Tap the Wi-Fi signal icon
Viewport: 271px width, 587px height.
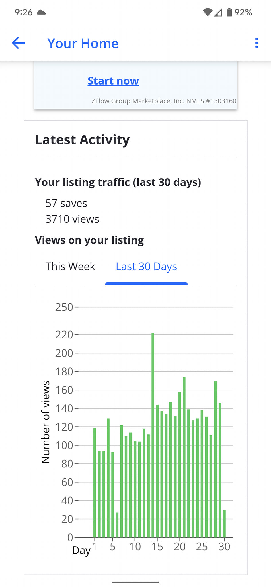(x=207, y=12)
